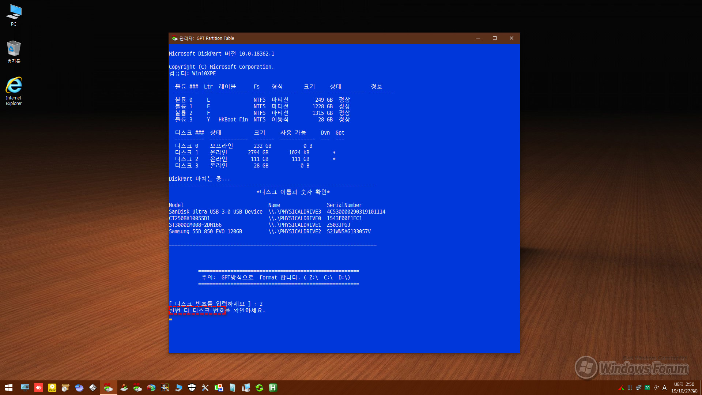Image resolution: width=702 pixels, height=395 pixels.
Task: Open the yellow Player taskbar icon
Action: tap(52, 388)
